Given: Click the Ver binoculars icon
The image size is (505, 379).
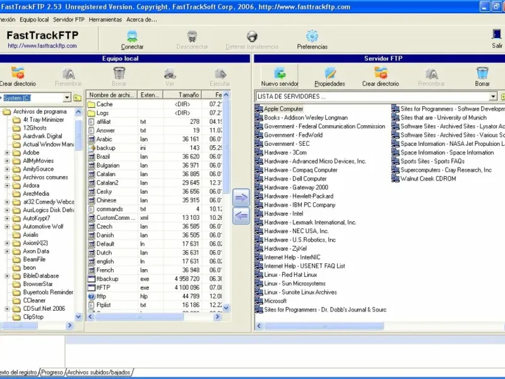Looking at the screenshot, I should click(170, 73).
